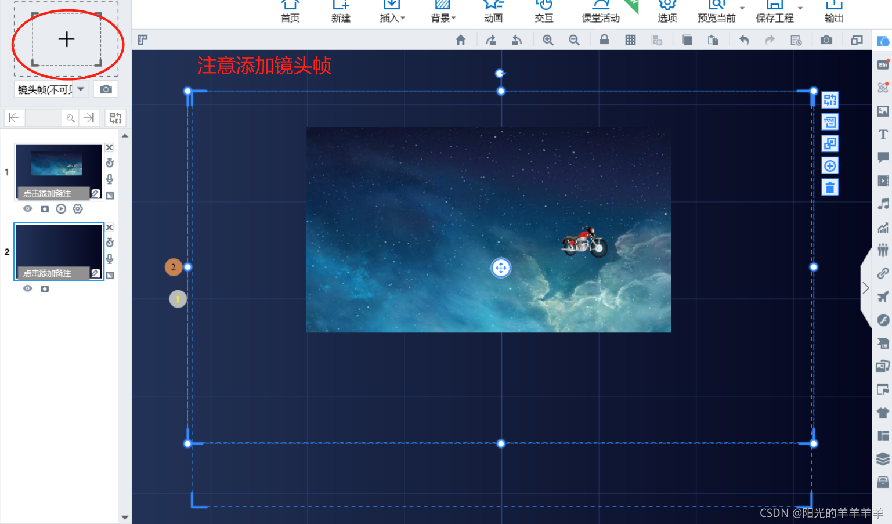Screen dimensions: 892x524
Task: Click 输出 to export the project
Action: coord(834,12)
